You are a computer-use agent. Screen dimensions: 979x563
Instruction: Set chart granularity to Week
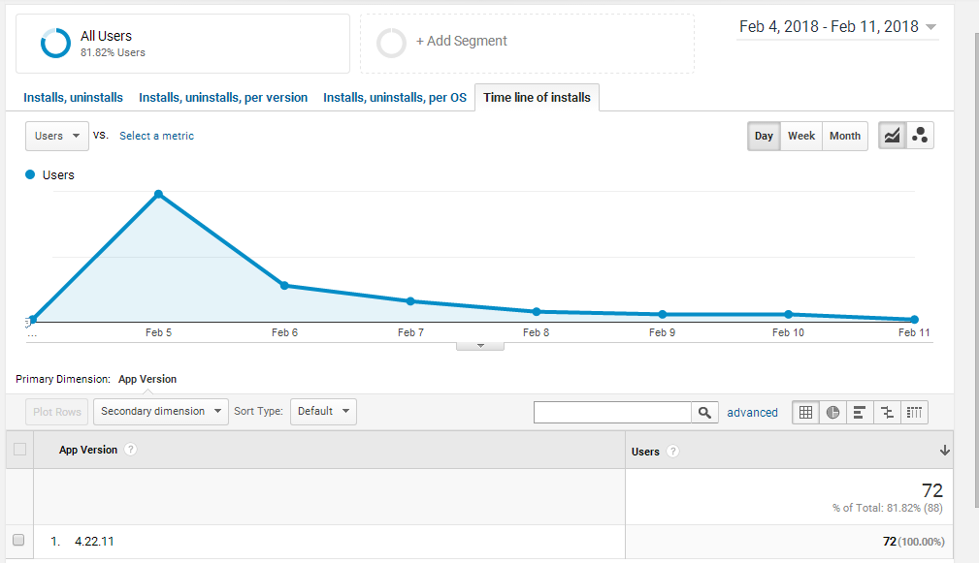tap(801, 136)
